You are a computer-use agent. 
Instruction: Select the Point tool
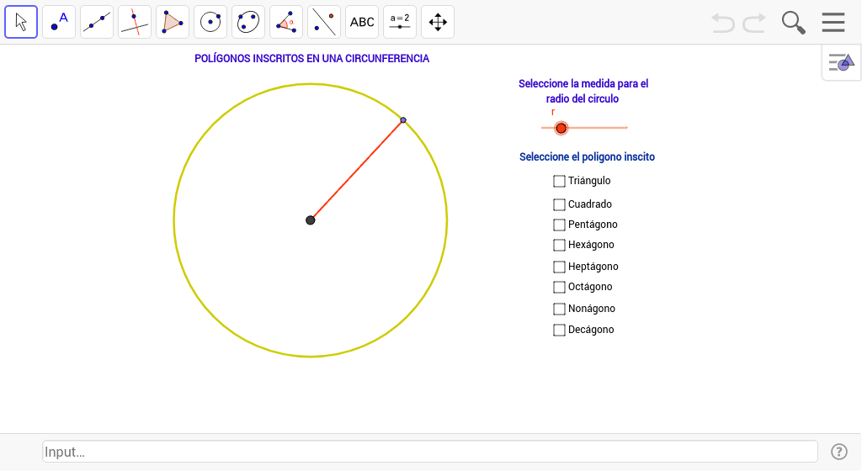[x=59, y=22]
